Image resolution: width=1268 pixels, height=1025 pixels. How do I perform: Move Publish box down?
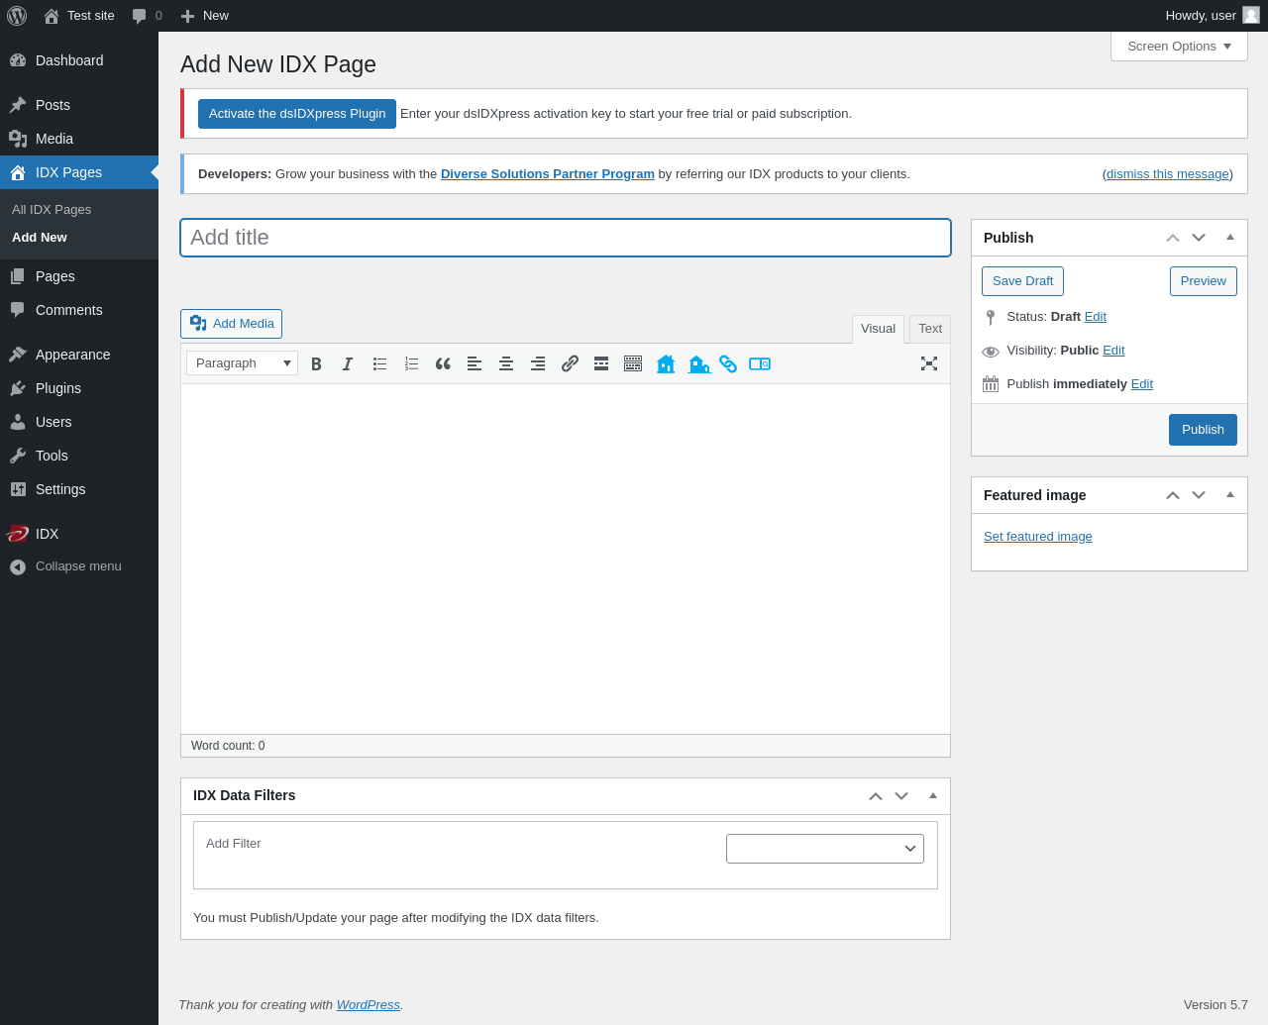coord(1199,238)
